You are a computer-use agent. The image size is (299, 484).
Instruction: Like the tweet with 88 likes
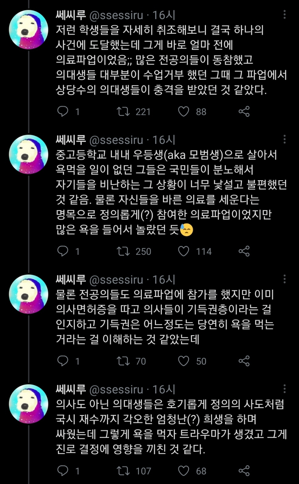[184, 111]
